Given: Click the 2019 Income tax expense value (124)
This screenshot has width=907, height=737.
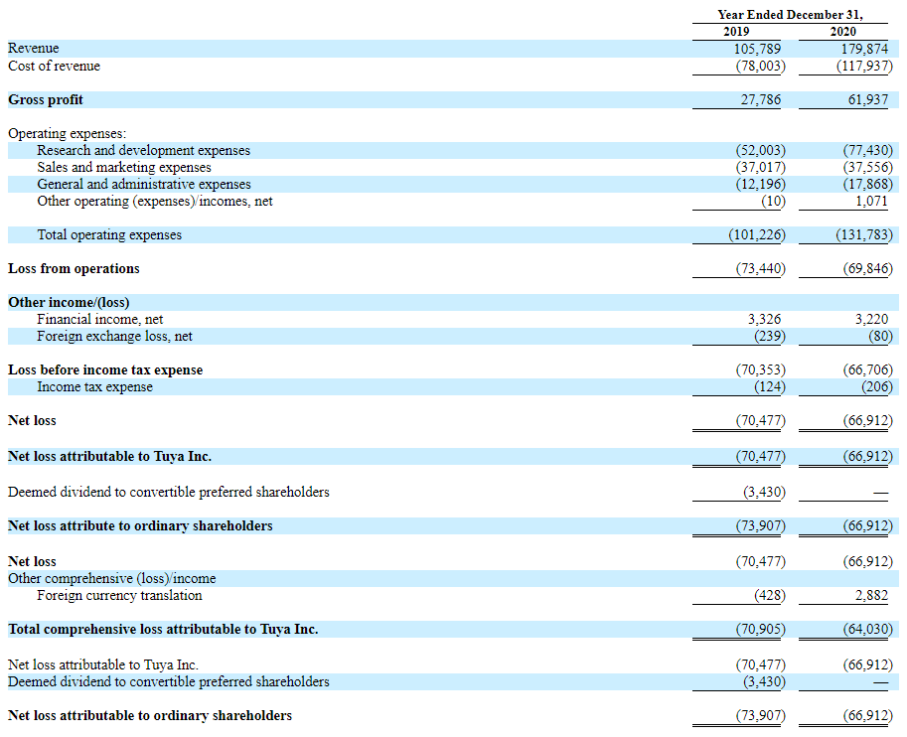Looking at the screenshot, I should (x=770, y=386).
